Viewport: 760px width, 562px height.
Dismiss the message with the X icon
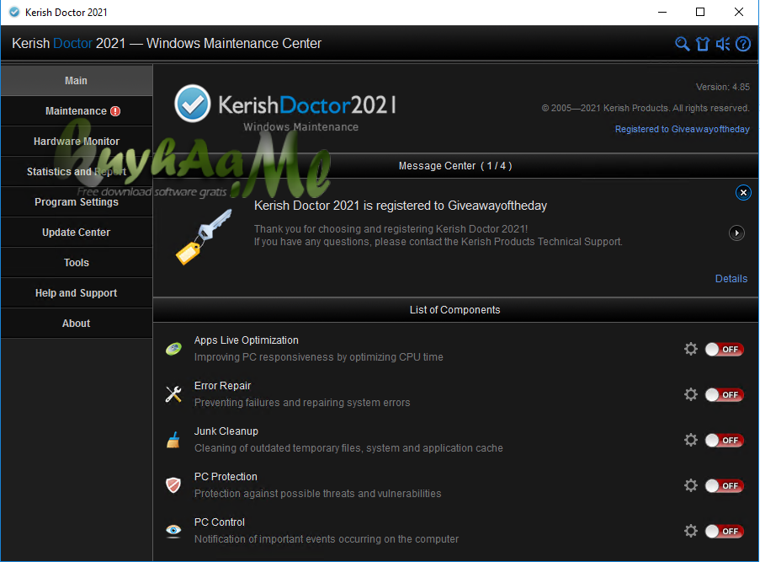click(743, 193)
